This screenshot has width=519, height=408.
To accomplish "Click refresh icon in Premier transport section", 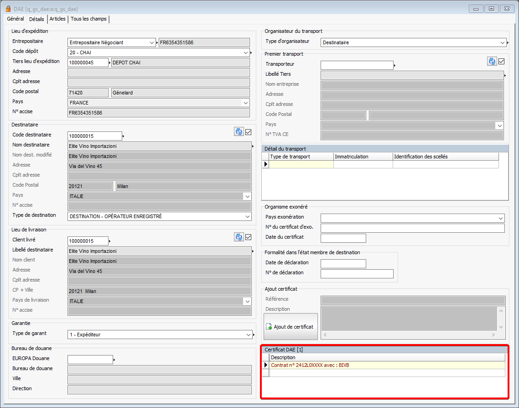I will pos(492,62).
